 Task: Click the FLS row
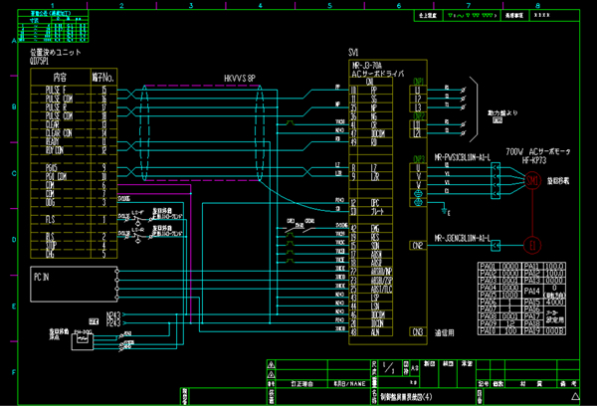[x=74, y=219]
